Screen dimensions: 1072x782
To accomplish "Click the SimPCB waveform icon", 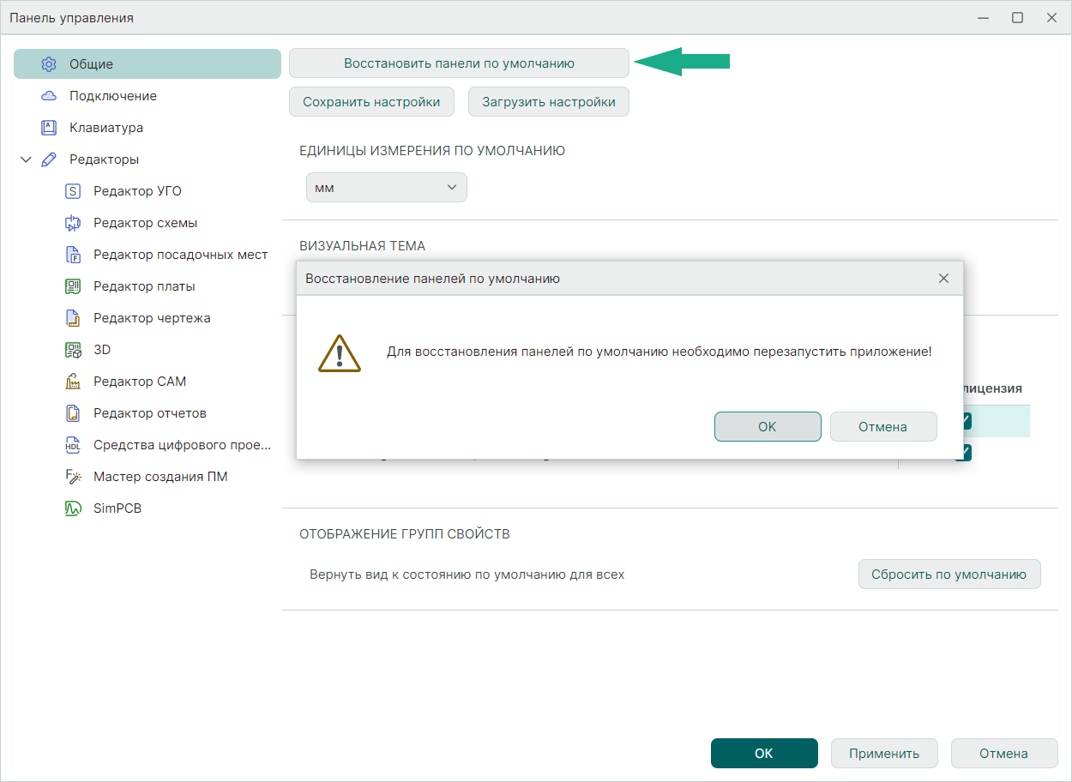I will [x=73, y=508].
